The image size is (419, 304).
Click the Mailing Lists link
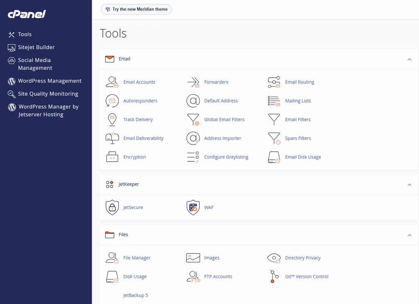tap(298, 101)
